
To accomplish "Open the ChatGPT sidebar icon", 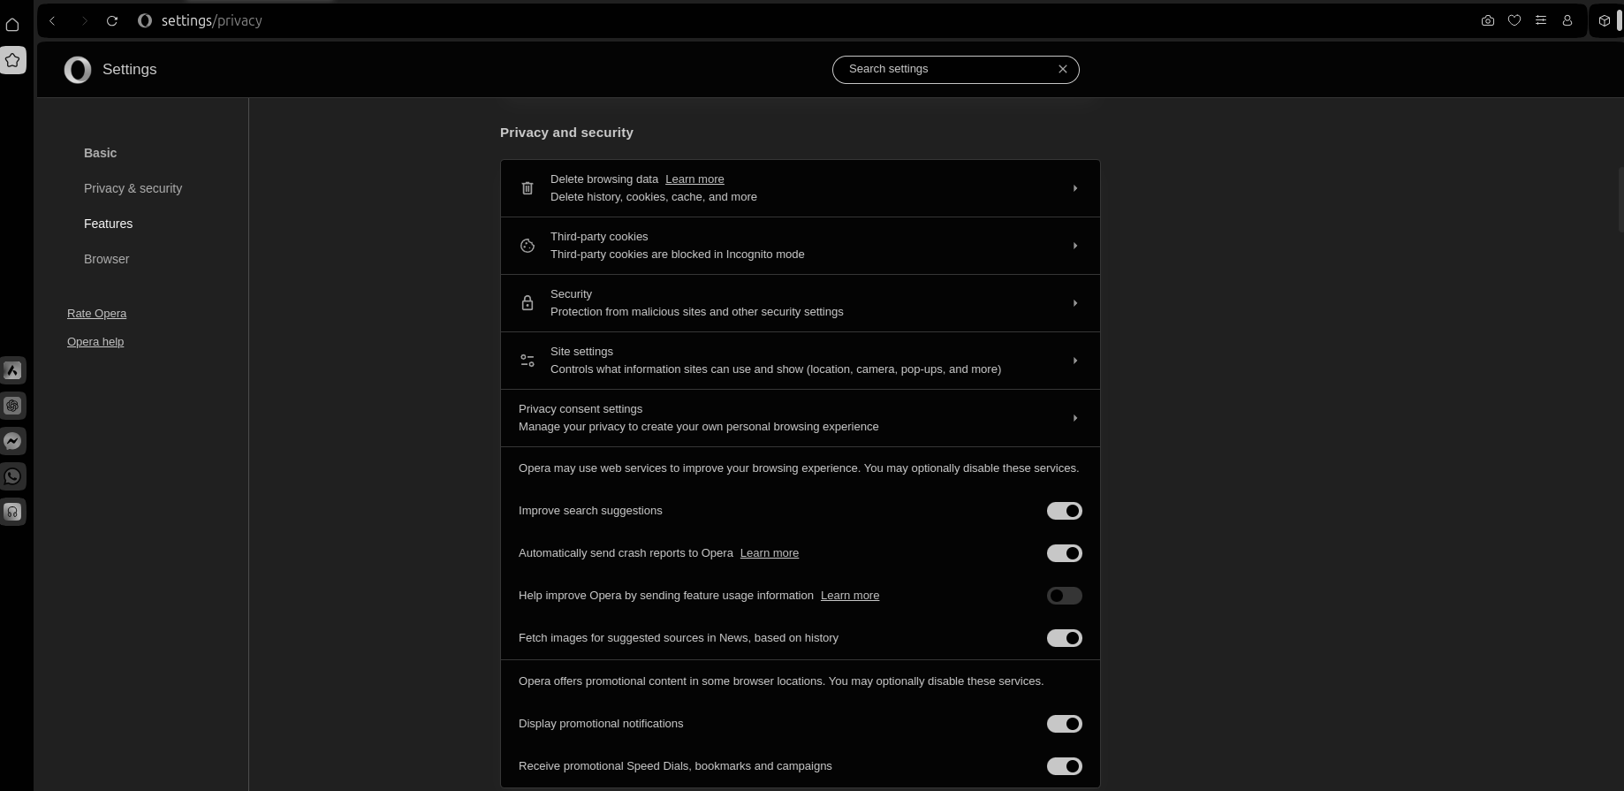I will [12, 406].
